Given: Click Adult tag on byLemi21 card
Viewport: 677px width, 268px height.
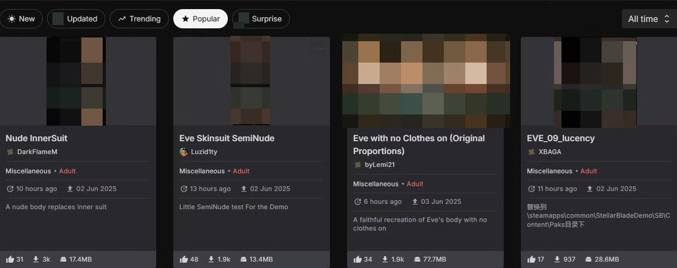Looking at the screenshot, I should [415, 184].
